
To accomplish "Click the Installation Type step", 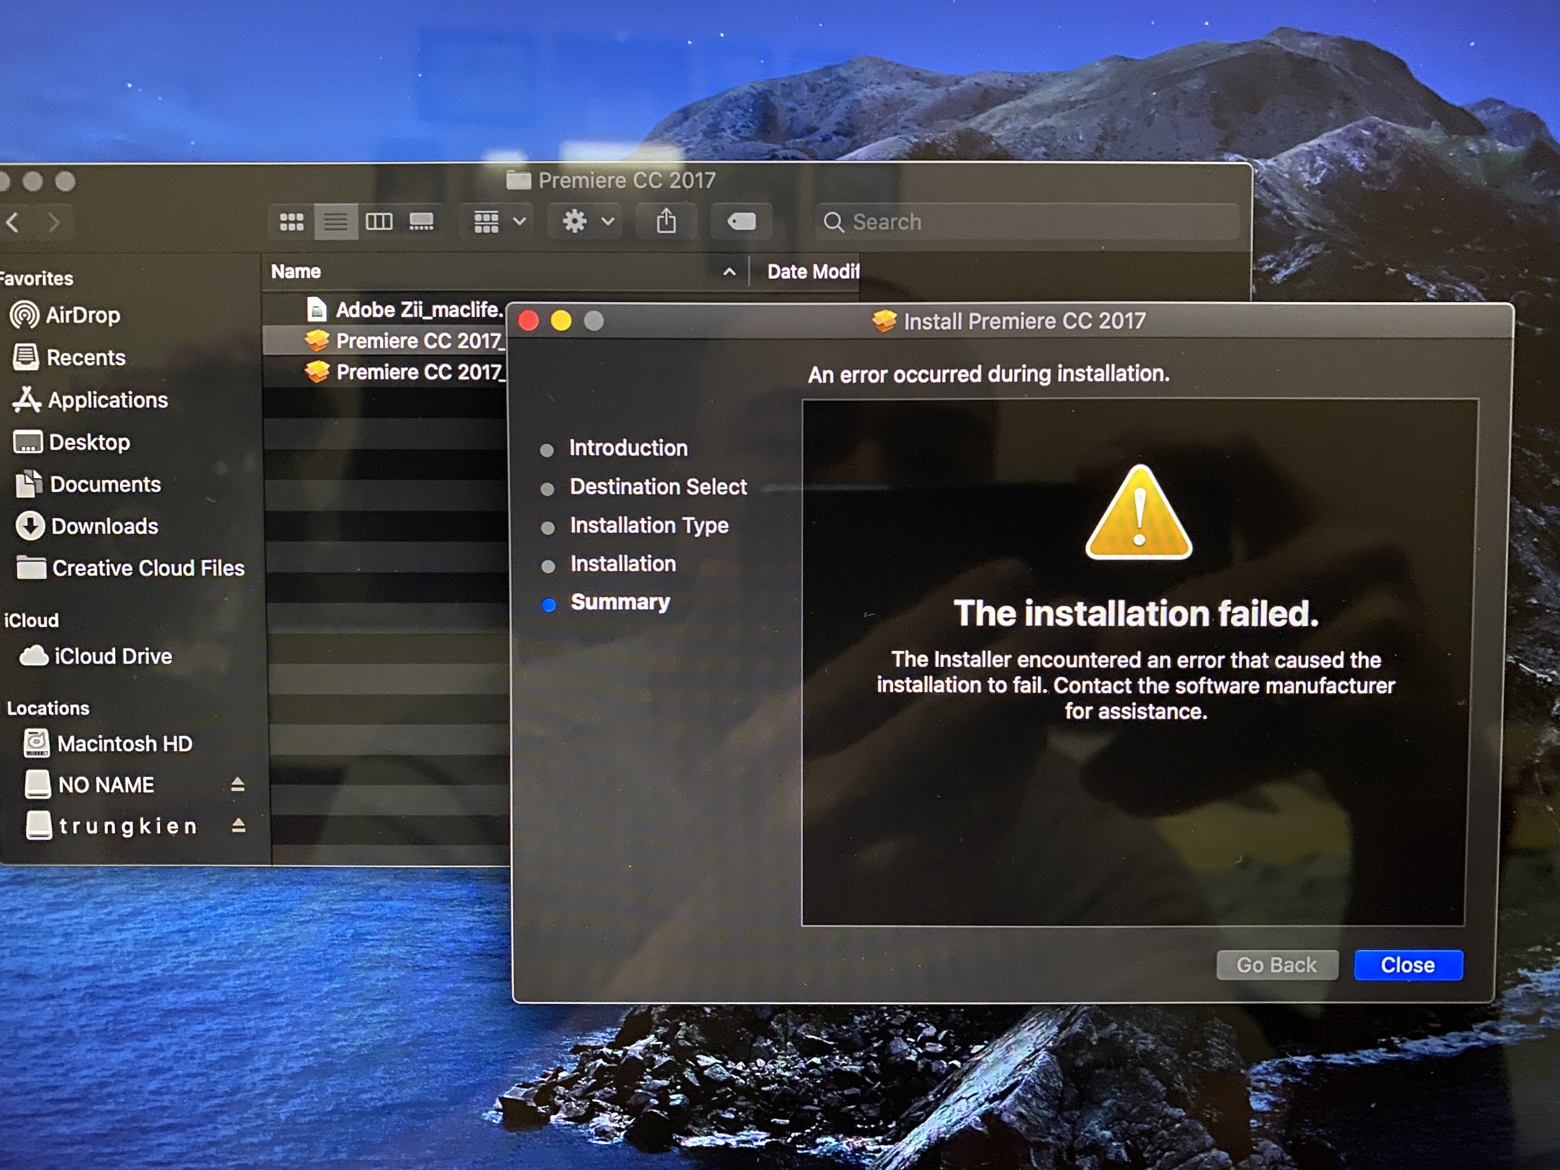I will click(649, 525).
